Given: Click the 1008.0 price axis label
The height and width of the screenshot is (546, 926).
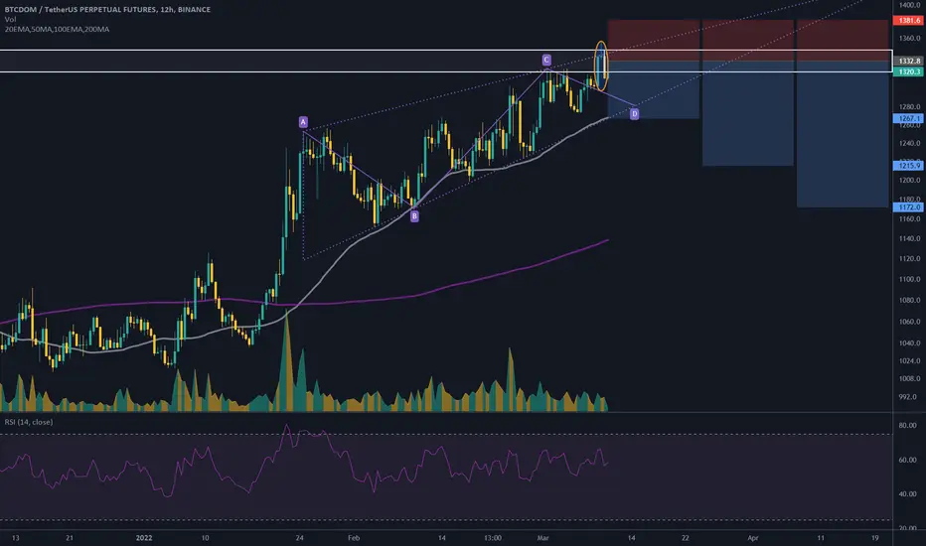Looking at the screenshot, I should 909,378.
